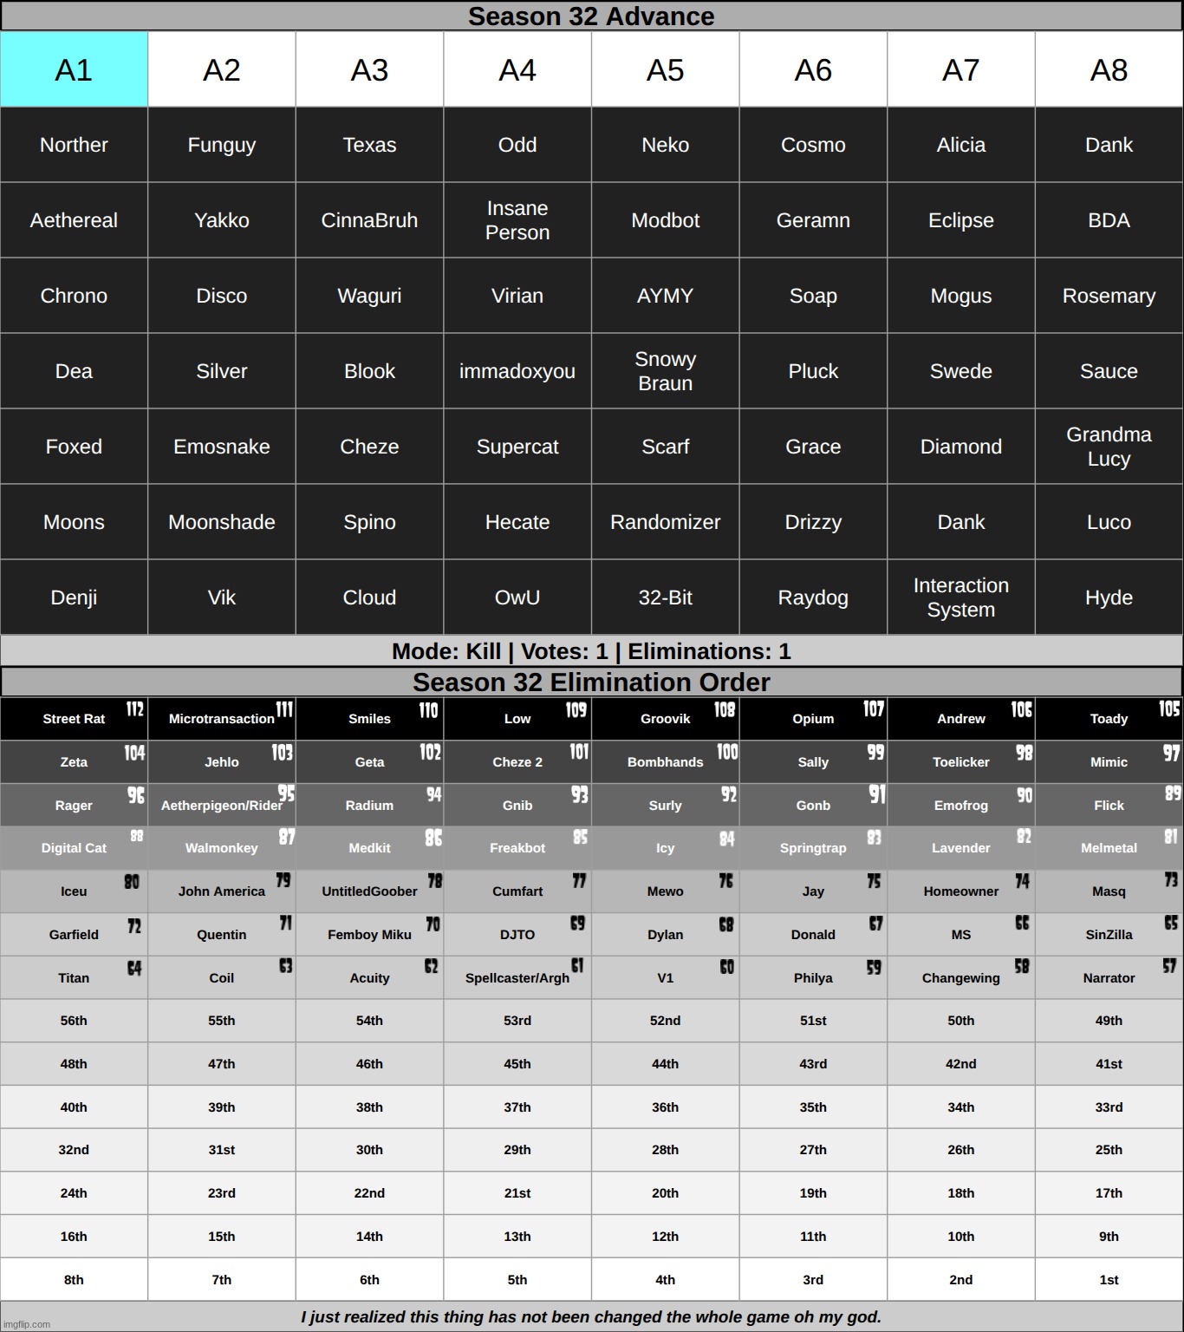This screenshot has width=1184, height=1332.
Task: Click the 111 badge beside Microtransaction
Action: coord(284,709)
